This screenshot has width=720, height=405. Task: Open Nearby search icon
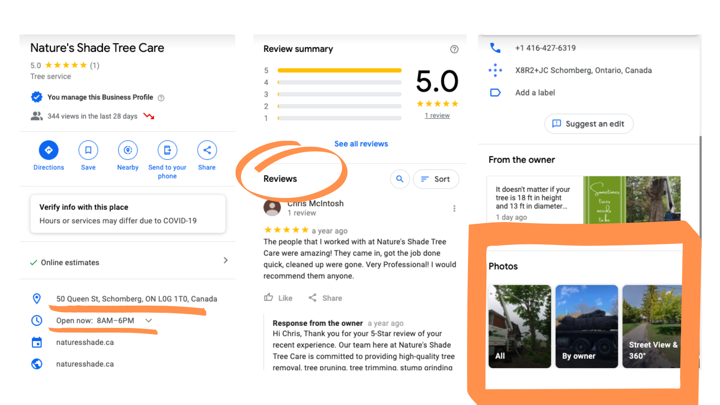tap(128, 150)
